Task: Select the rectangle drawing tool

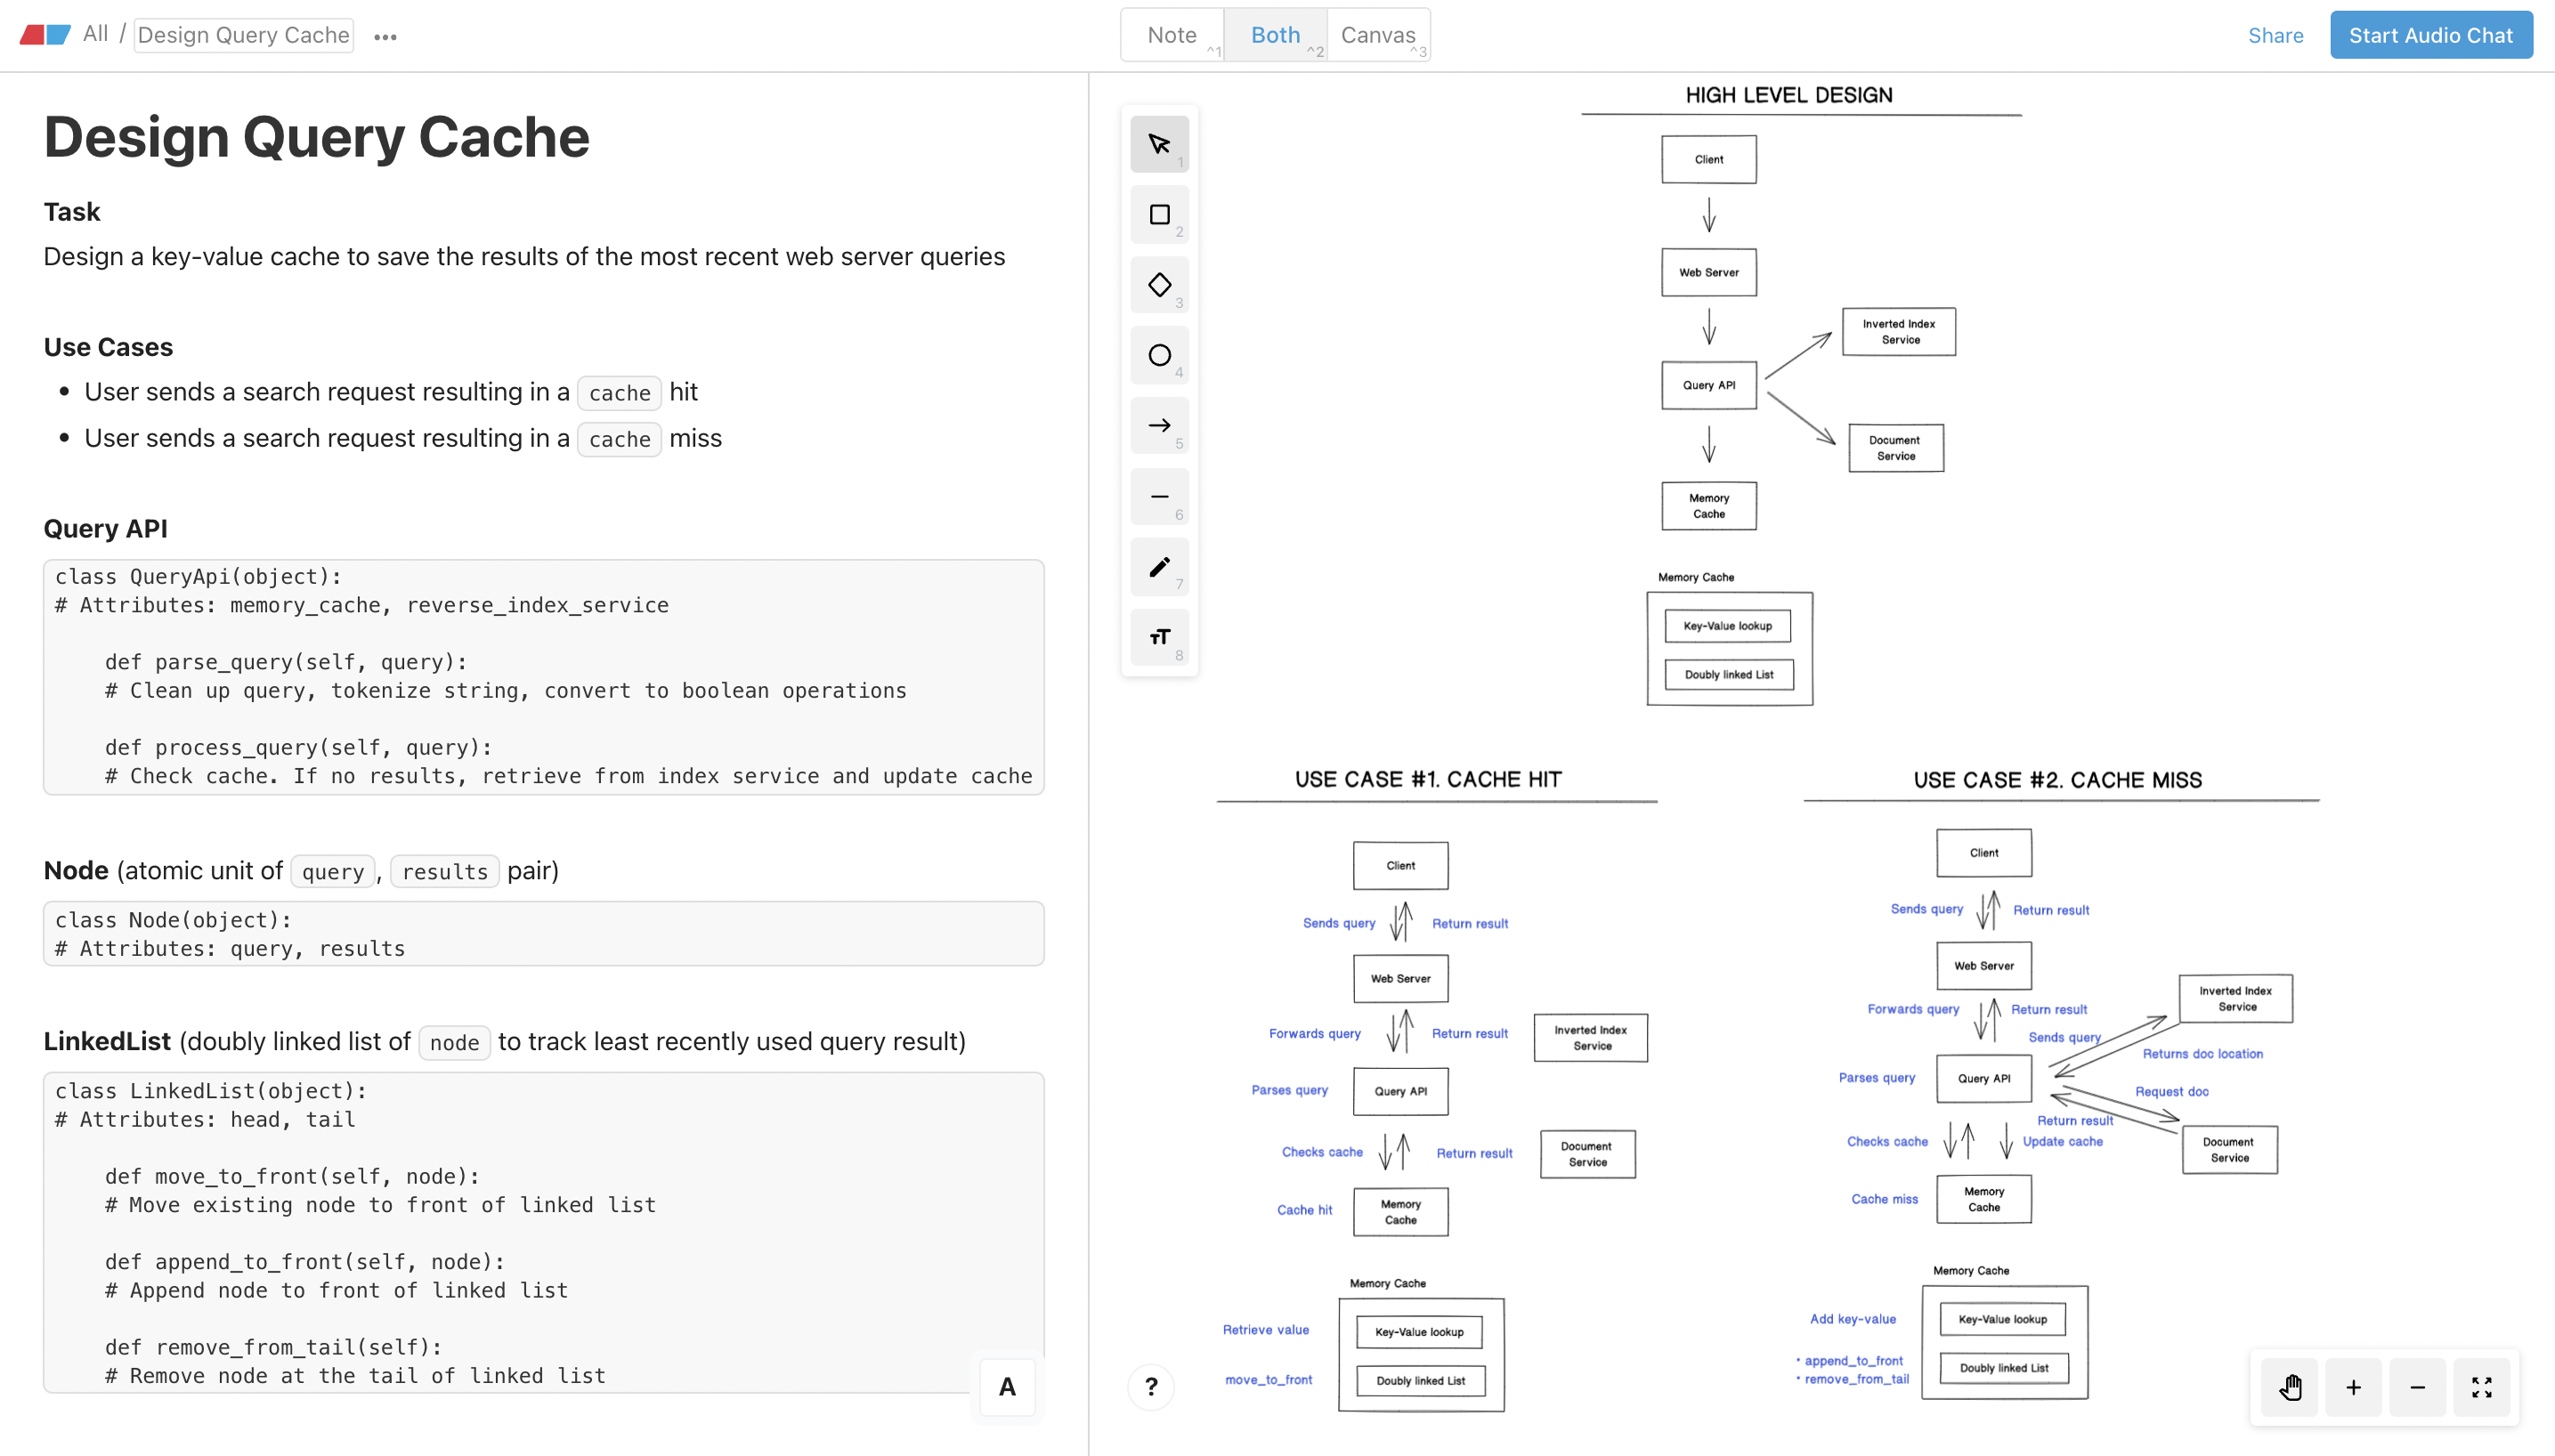Action: pos(1159,214)
